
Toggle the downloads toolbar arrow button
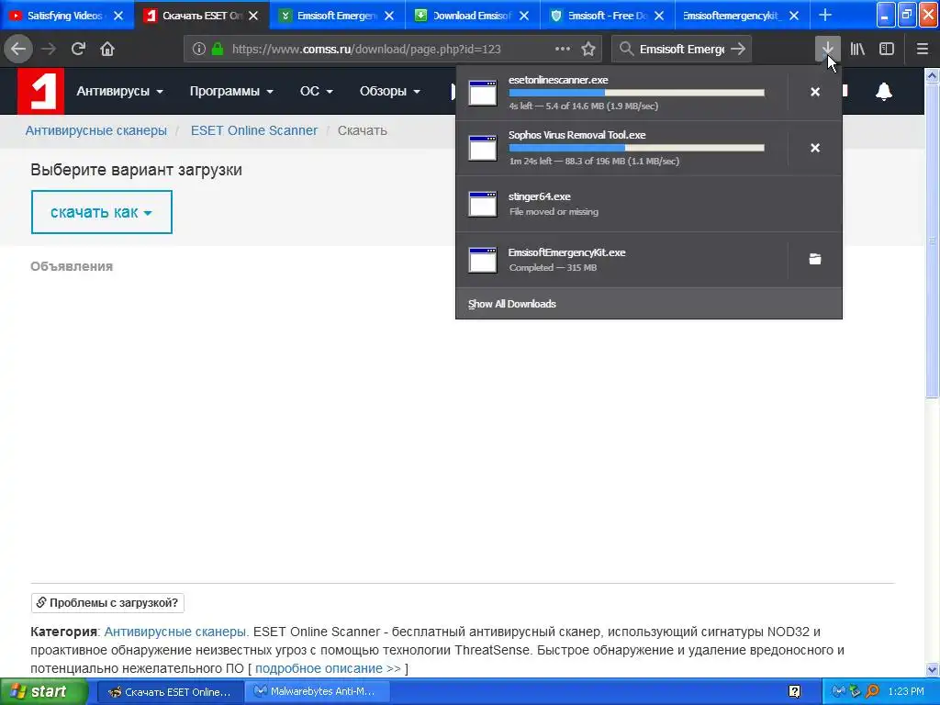pos(827,49)
